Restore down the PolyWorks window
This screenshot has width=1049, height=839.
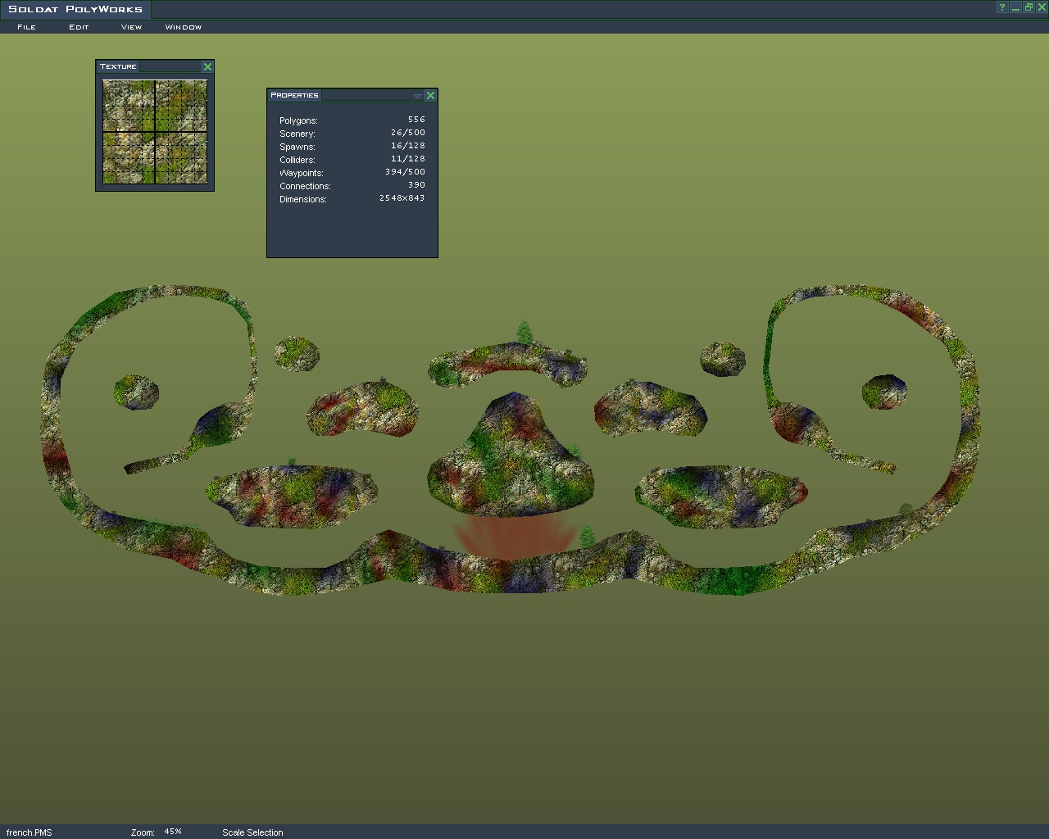click(x=1029, y=7)
